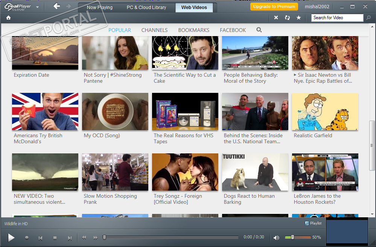The height and width of the screenshot is (247, 376).
Task: Skip to the next track
Action: click(70, 238)
